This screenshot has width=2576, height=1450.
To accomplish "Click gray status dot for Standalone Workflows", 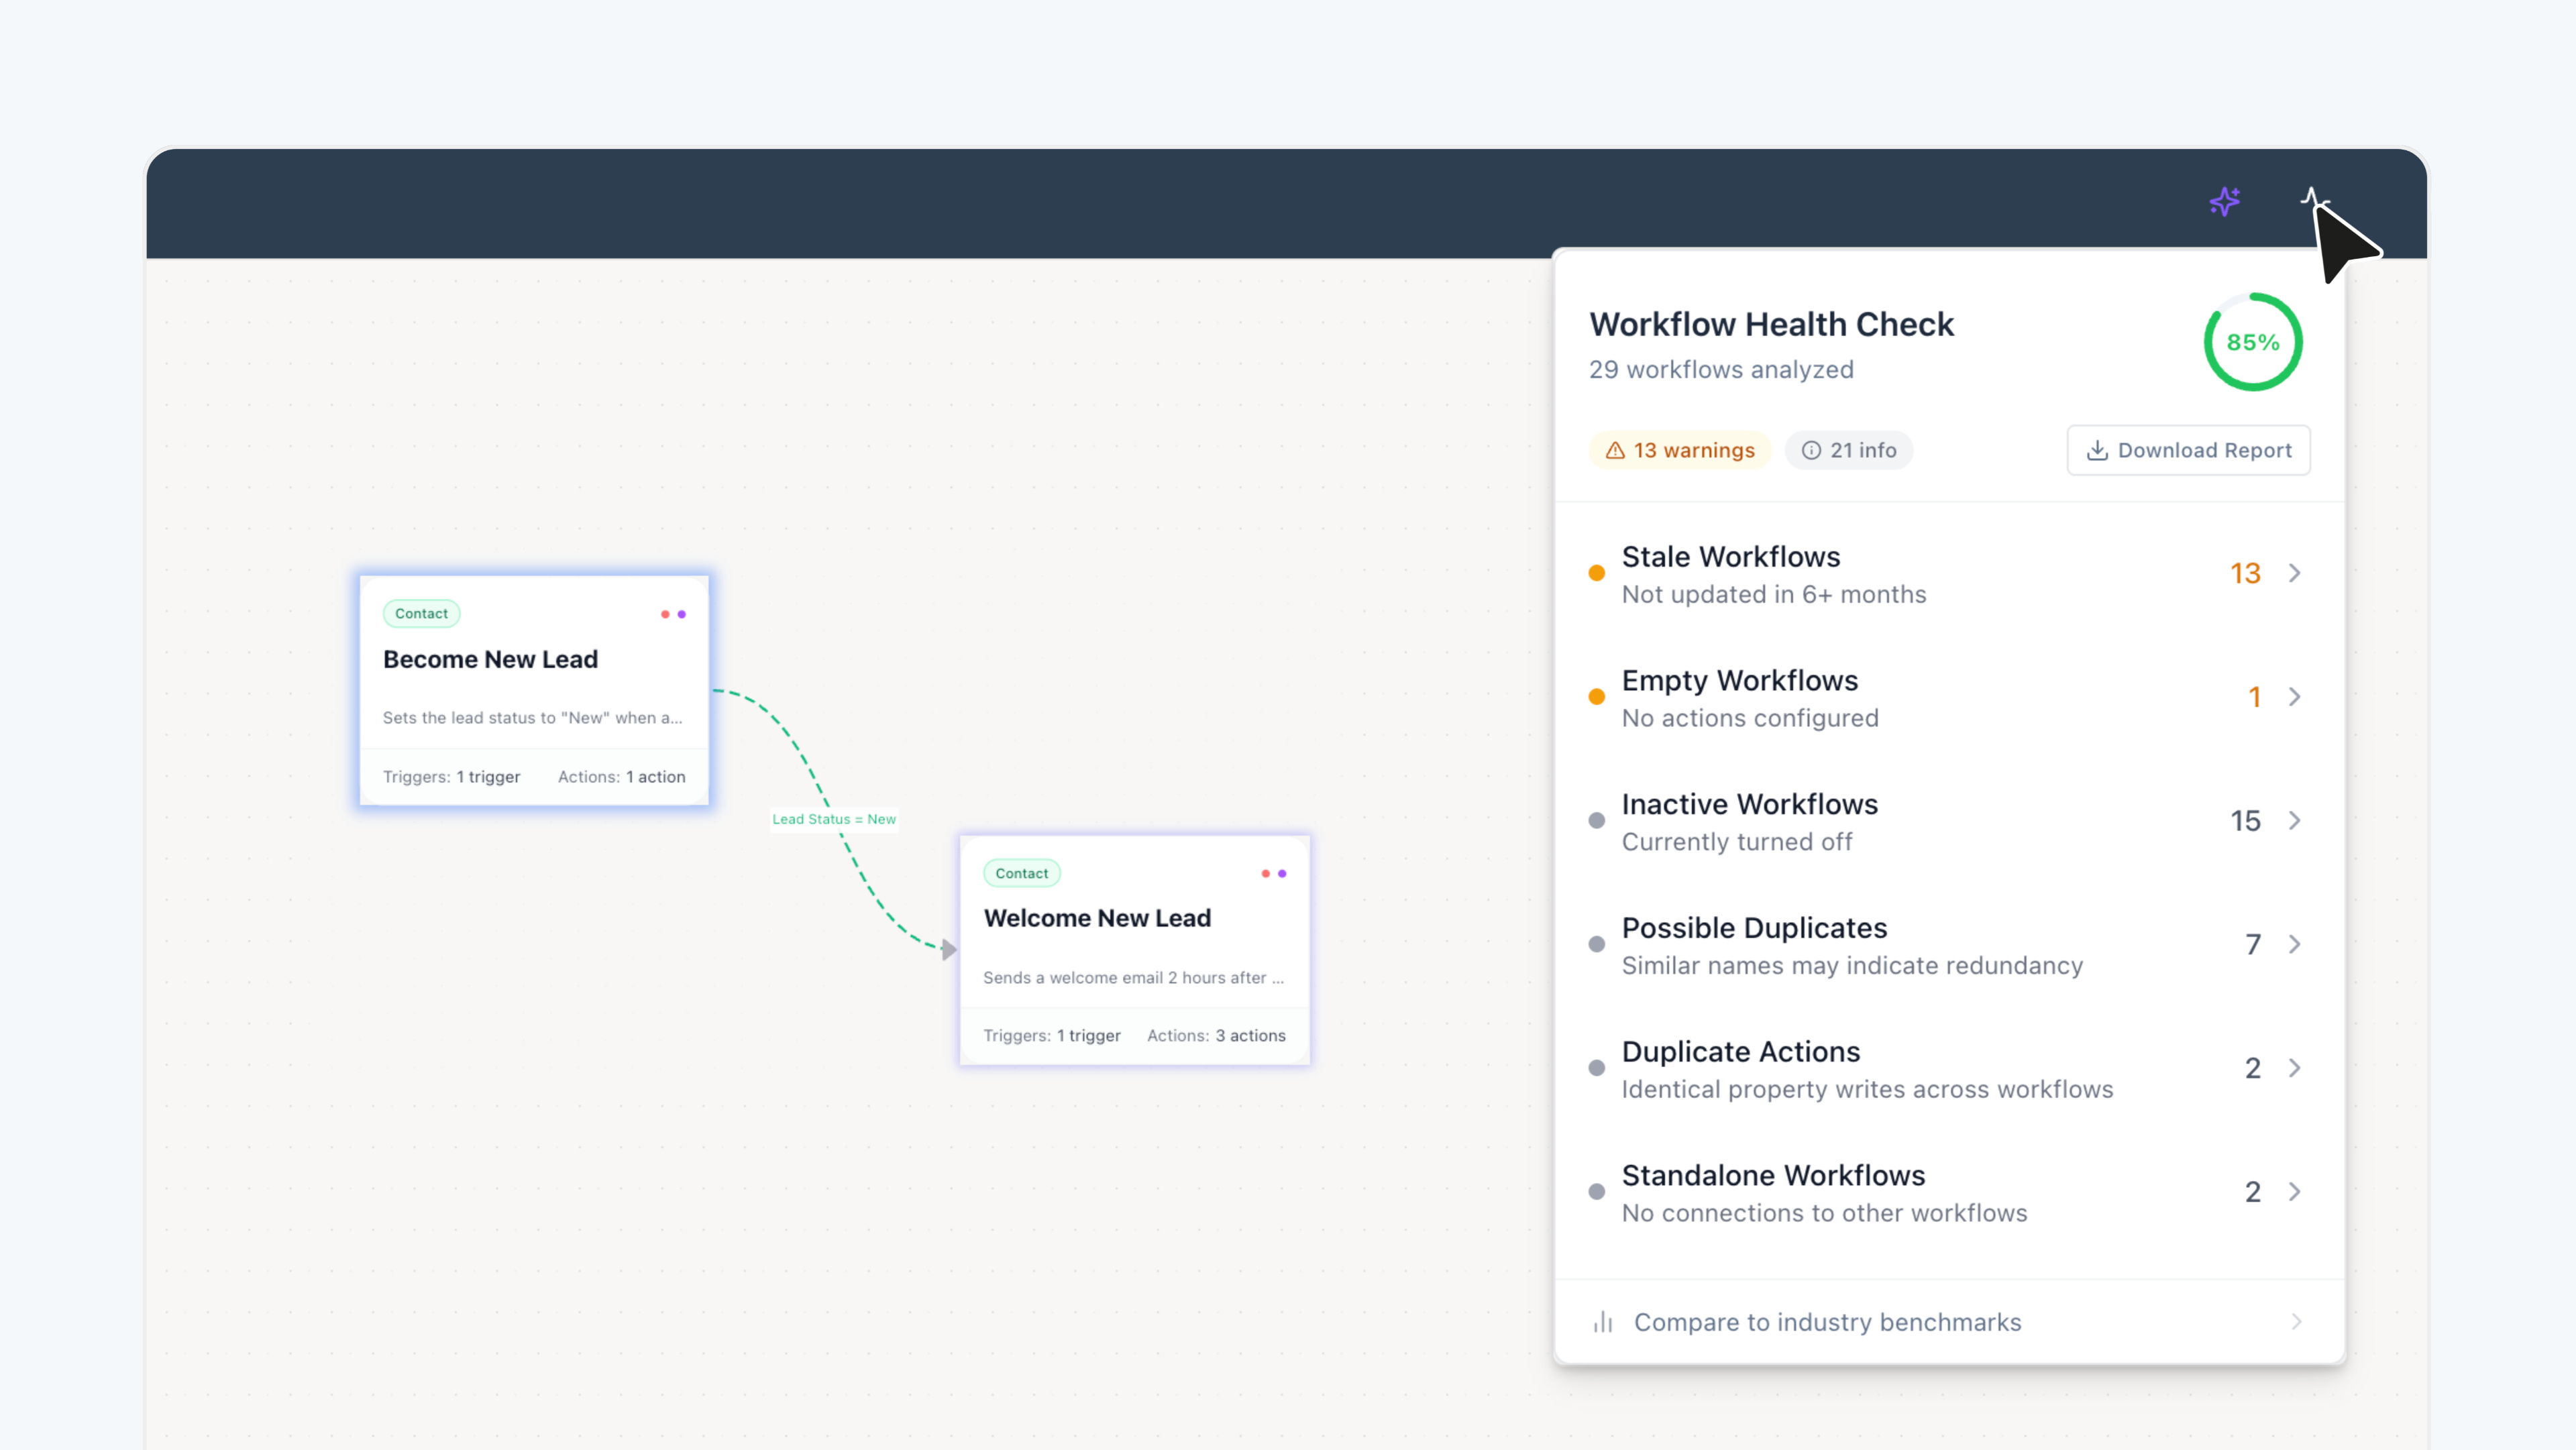I will point(1597,1192).
